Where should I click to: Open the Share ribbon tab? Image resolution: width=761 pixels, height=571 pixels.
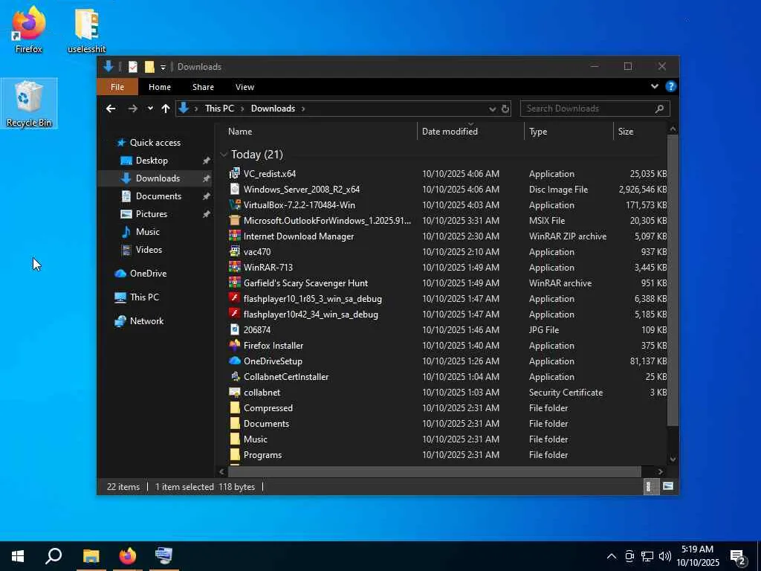[203, 87]
